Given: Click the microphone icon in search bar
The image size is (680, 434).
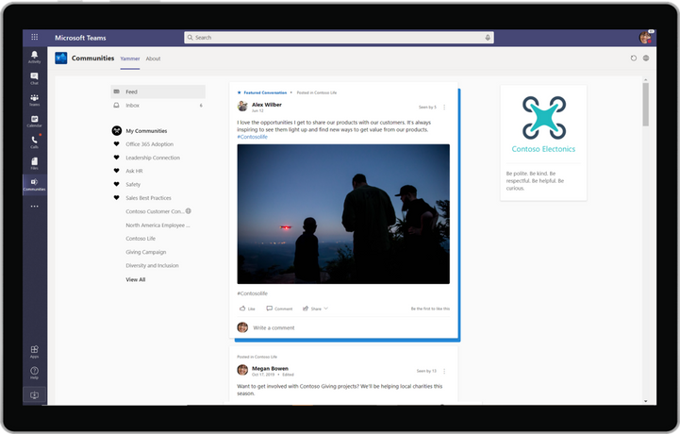Looking at the screenshot, I should 488,38.
